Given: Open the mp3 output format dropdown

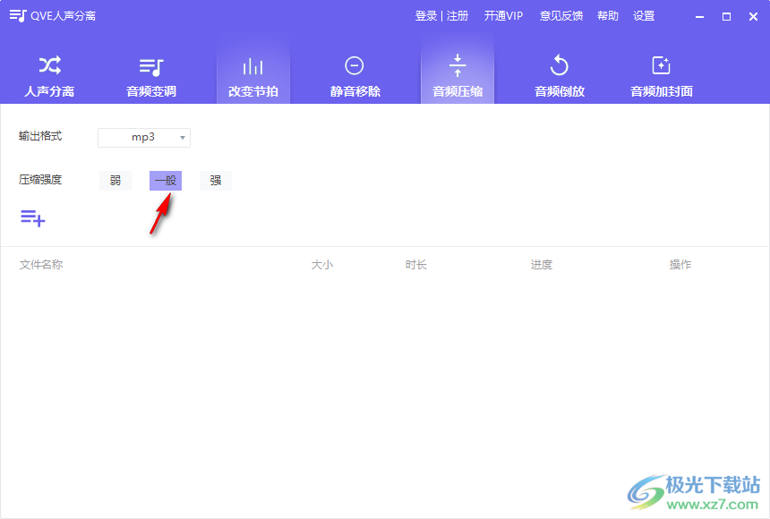Looking at the screenshot, I should 143,137.
